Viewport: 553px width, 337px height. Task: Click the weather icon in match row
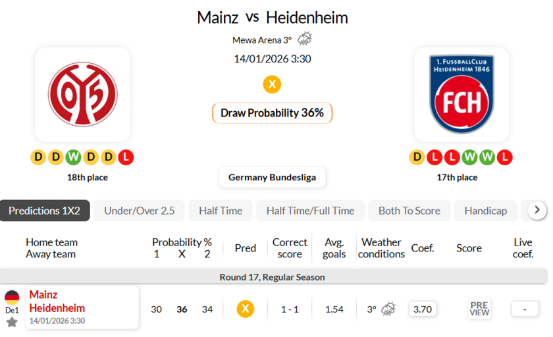pos(388,309)
